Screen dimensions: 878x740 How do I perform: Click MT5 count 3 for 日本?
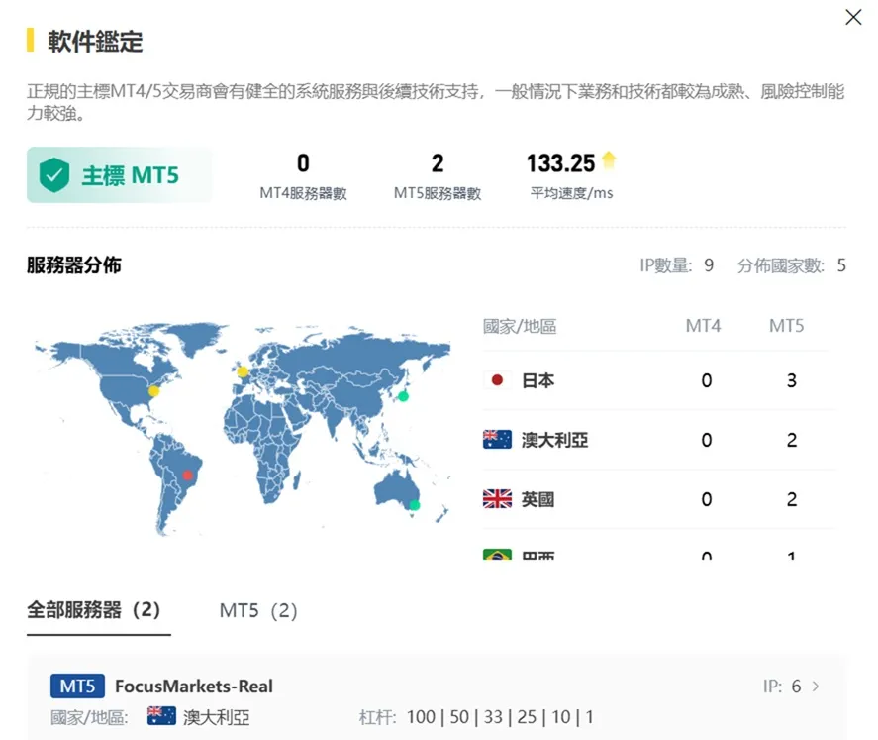(791, 381)
